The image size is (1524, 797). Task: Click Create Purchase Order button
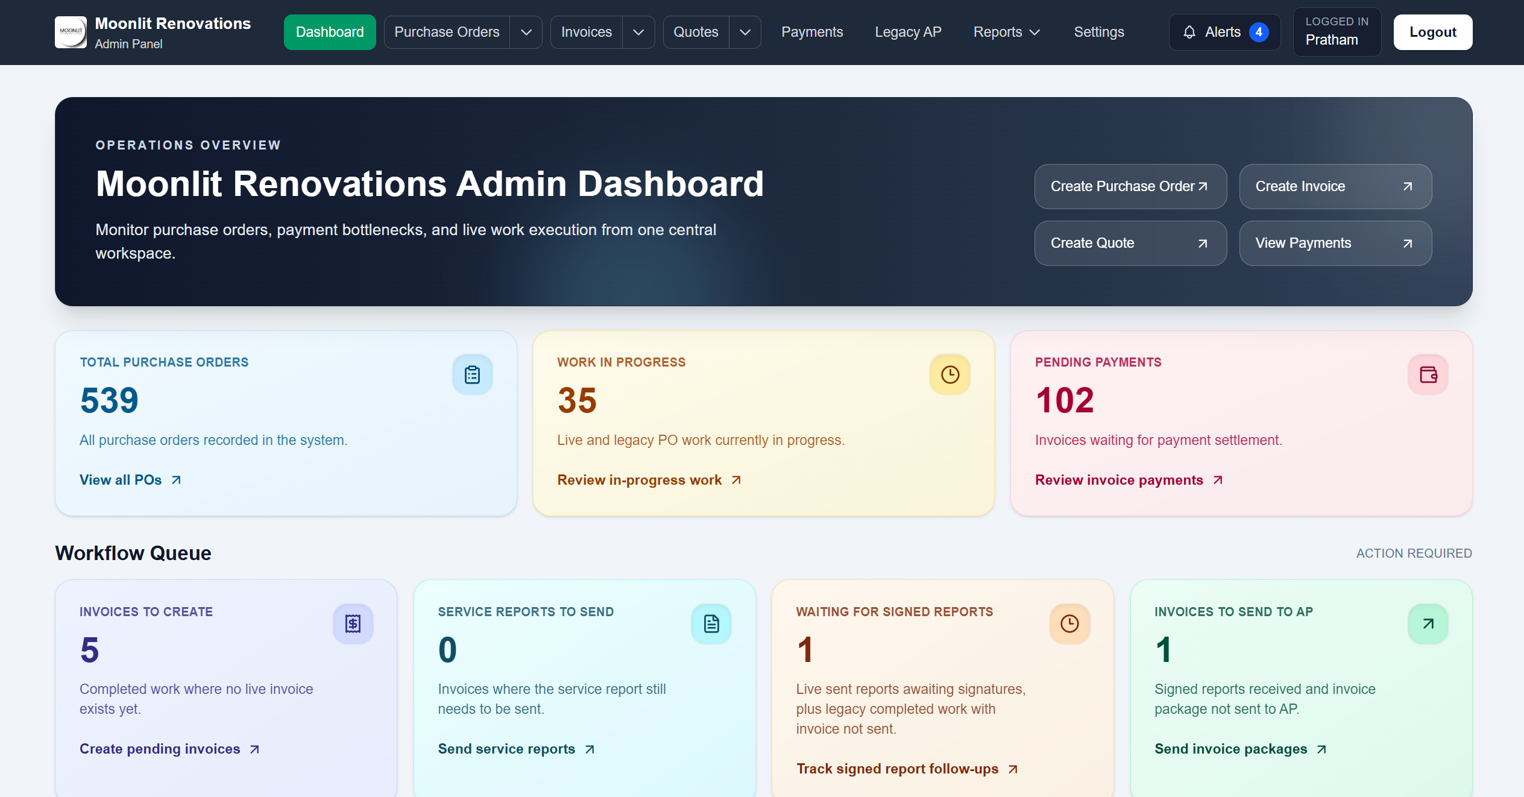(1130, 186)
